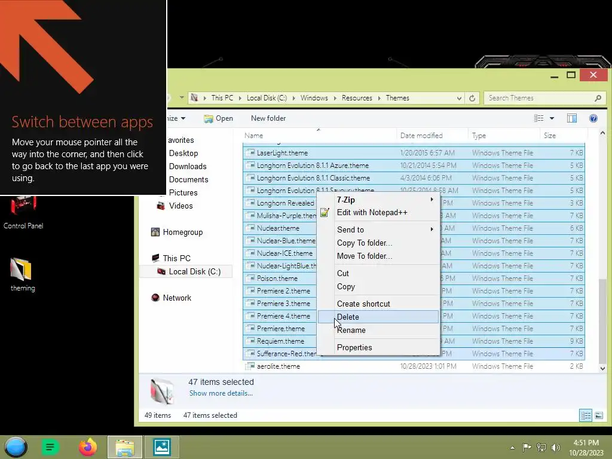
Task: Open Documents in navigation pane
Action: click(x=188, y=179)
